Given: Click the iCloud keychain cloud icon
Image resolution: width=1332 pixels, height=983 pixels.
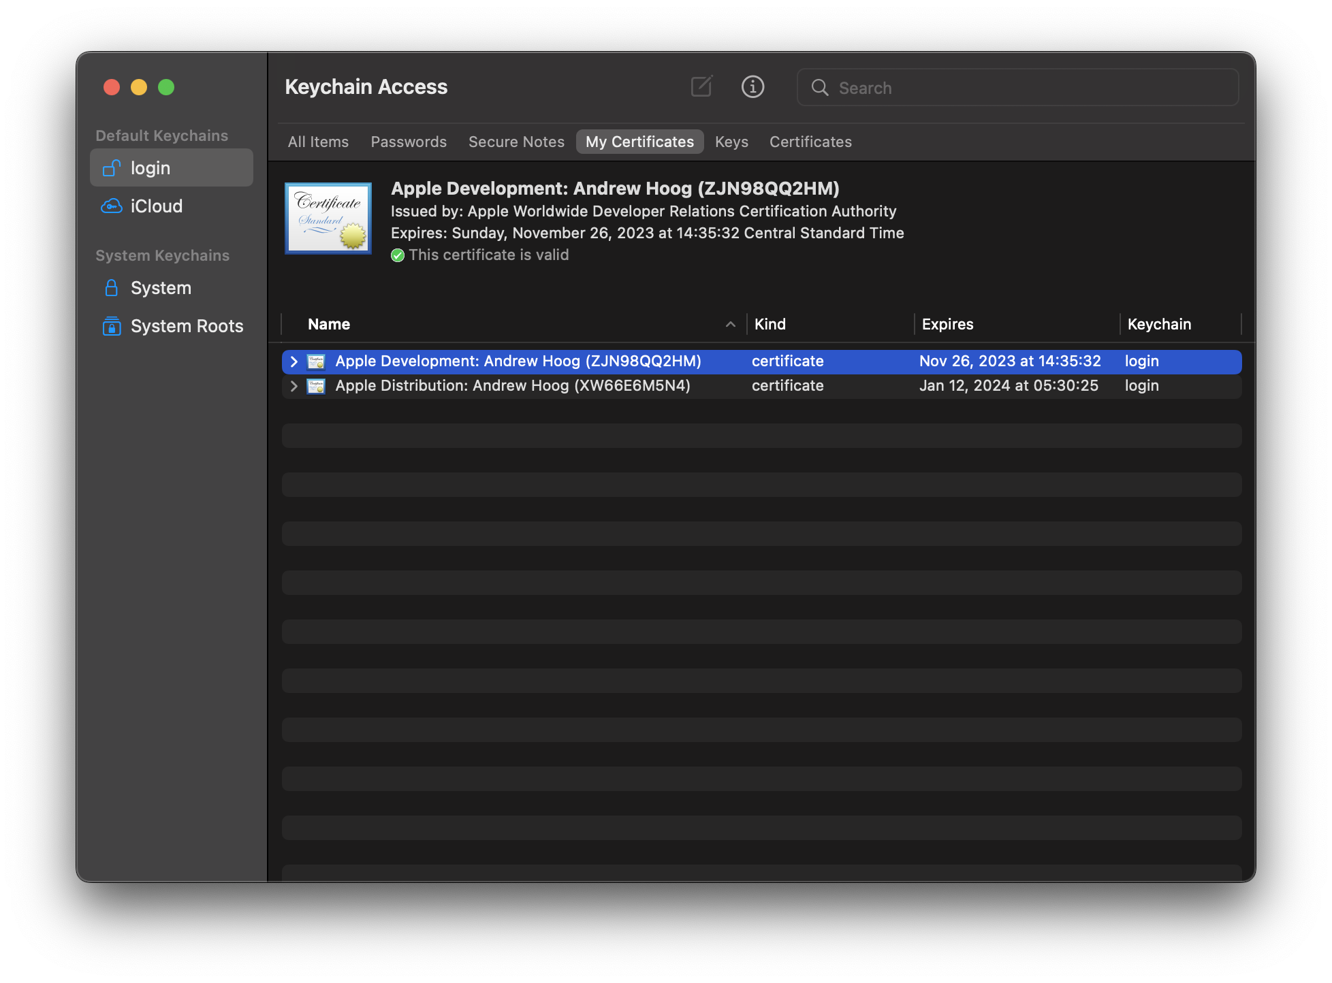Looking at the screenshot, I should 111,206.
